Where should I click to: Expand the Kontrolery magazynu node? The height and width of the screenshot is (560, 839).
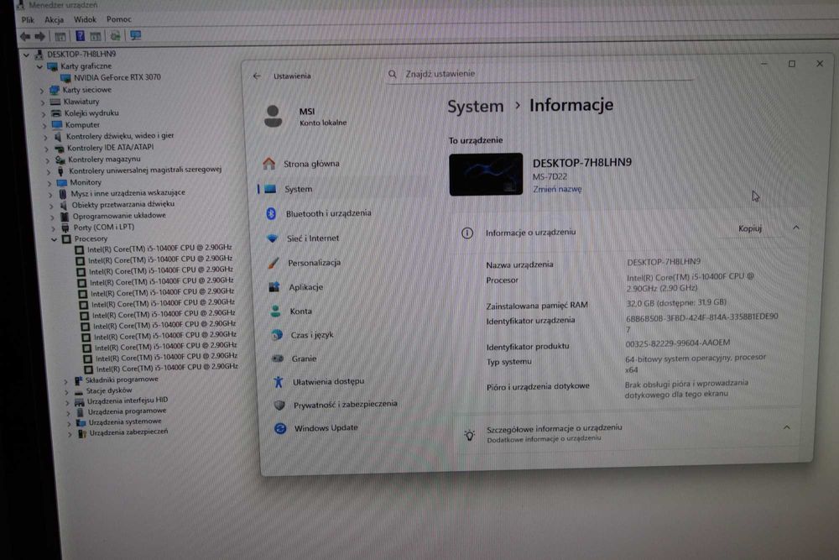(x=47, y=160)
